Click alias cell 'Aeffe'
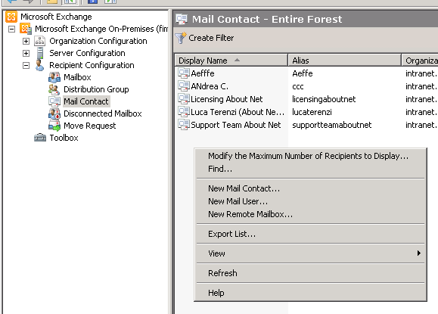 pyautogui.click(x=303, y=73)
